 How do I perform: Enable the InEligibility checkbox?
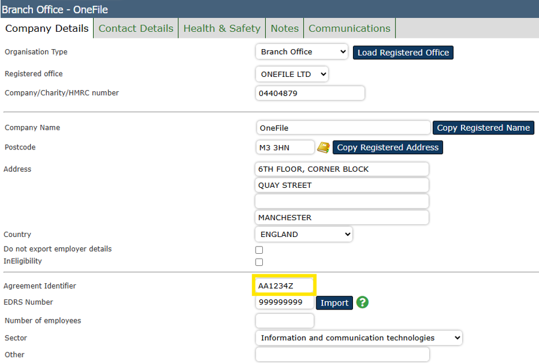pyautogui.click(x=259, y=262)
